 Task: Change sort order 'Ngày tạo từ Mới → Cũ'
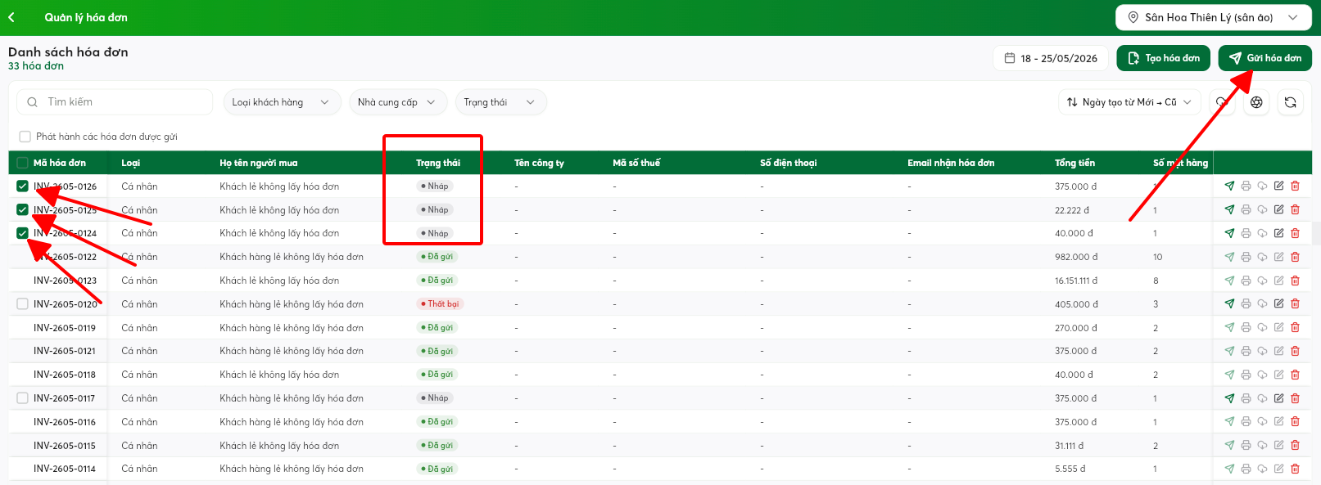(1129, 102)
